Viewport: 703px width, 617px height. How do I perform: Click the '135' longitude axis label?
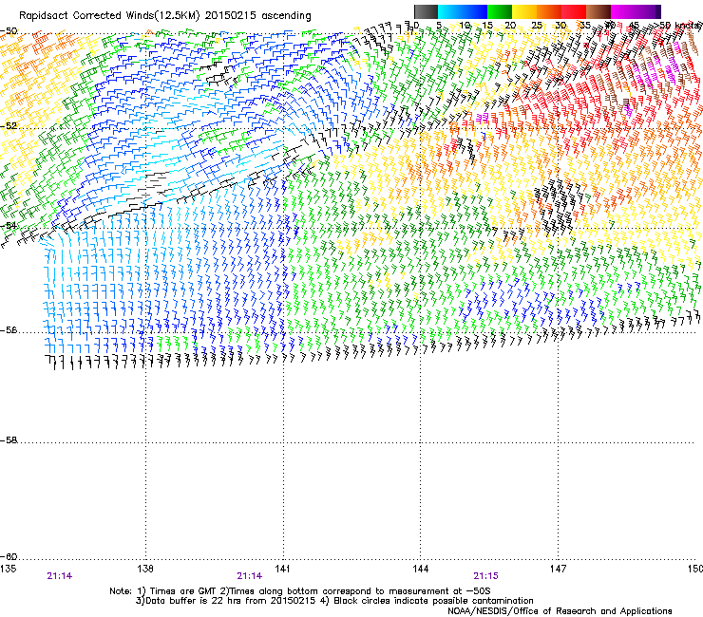(8, 569)
